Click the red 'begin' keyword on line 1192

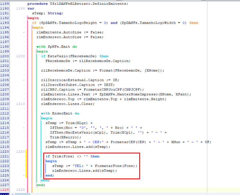click(33, 18)
